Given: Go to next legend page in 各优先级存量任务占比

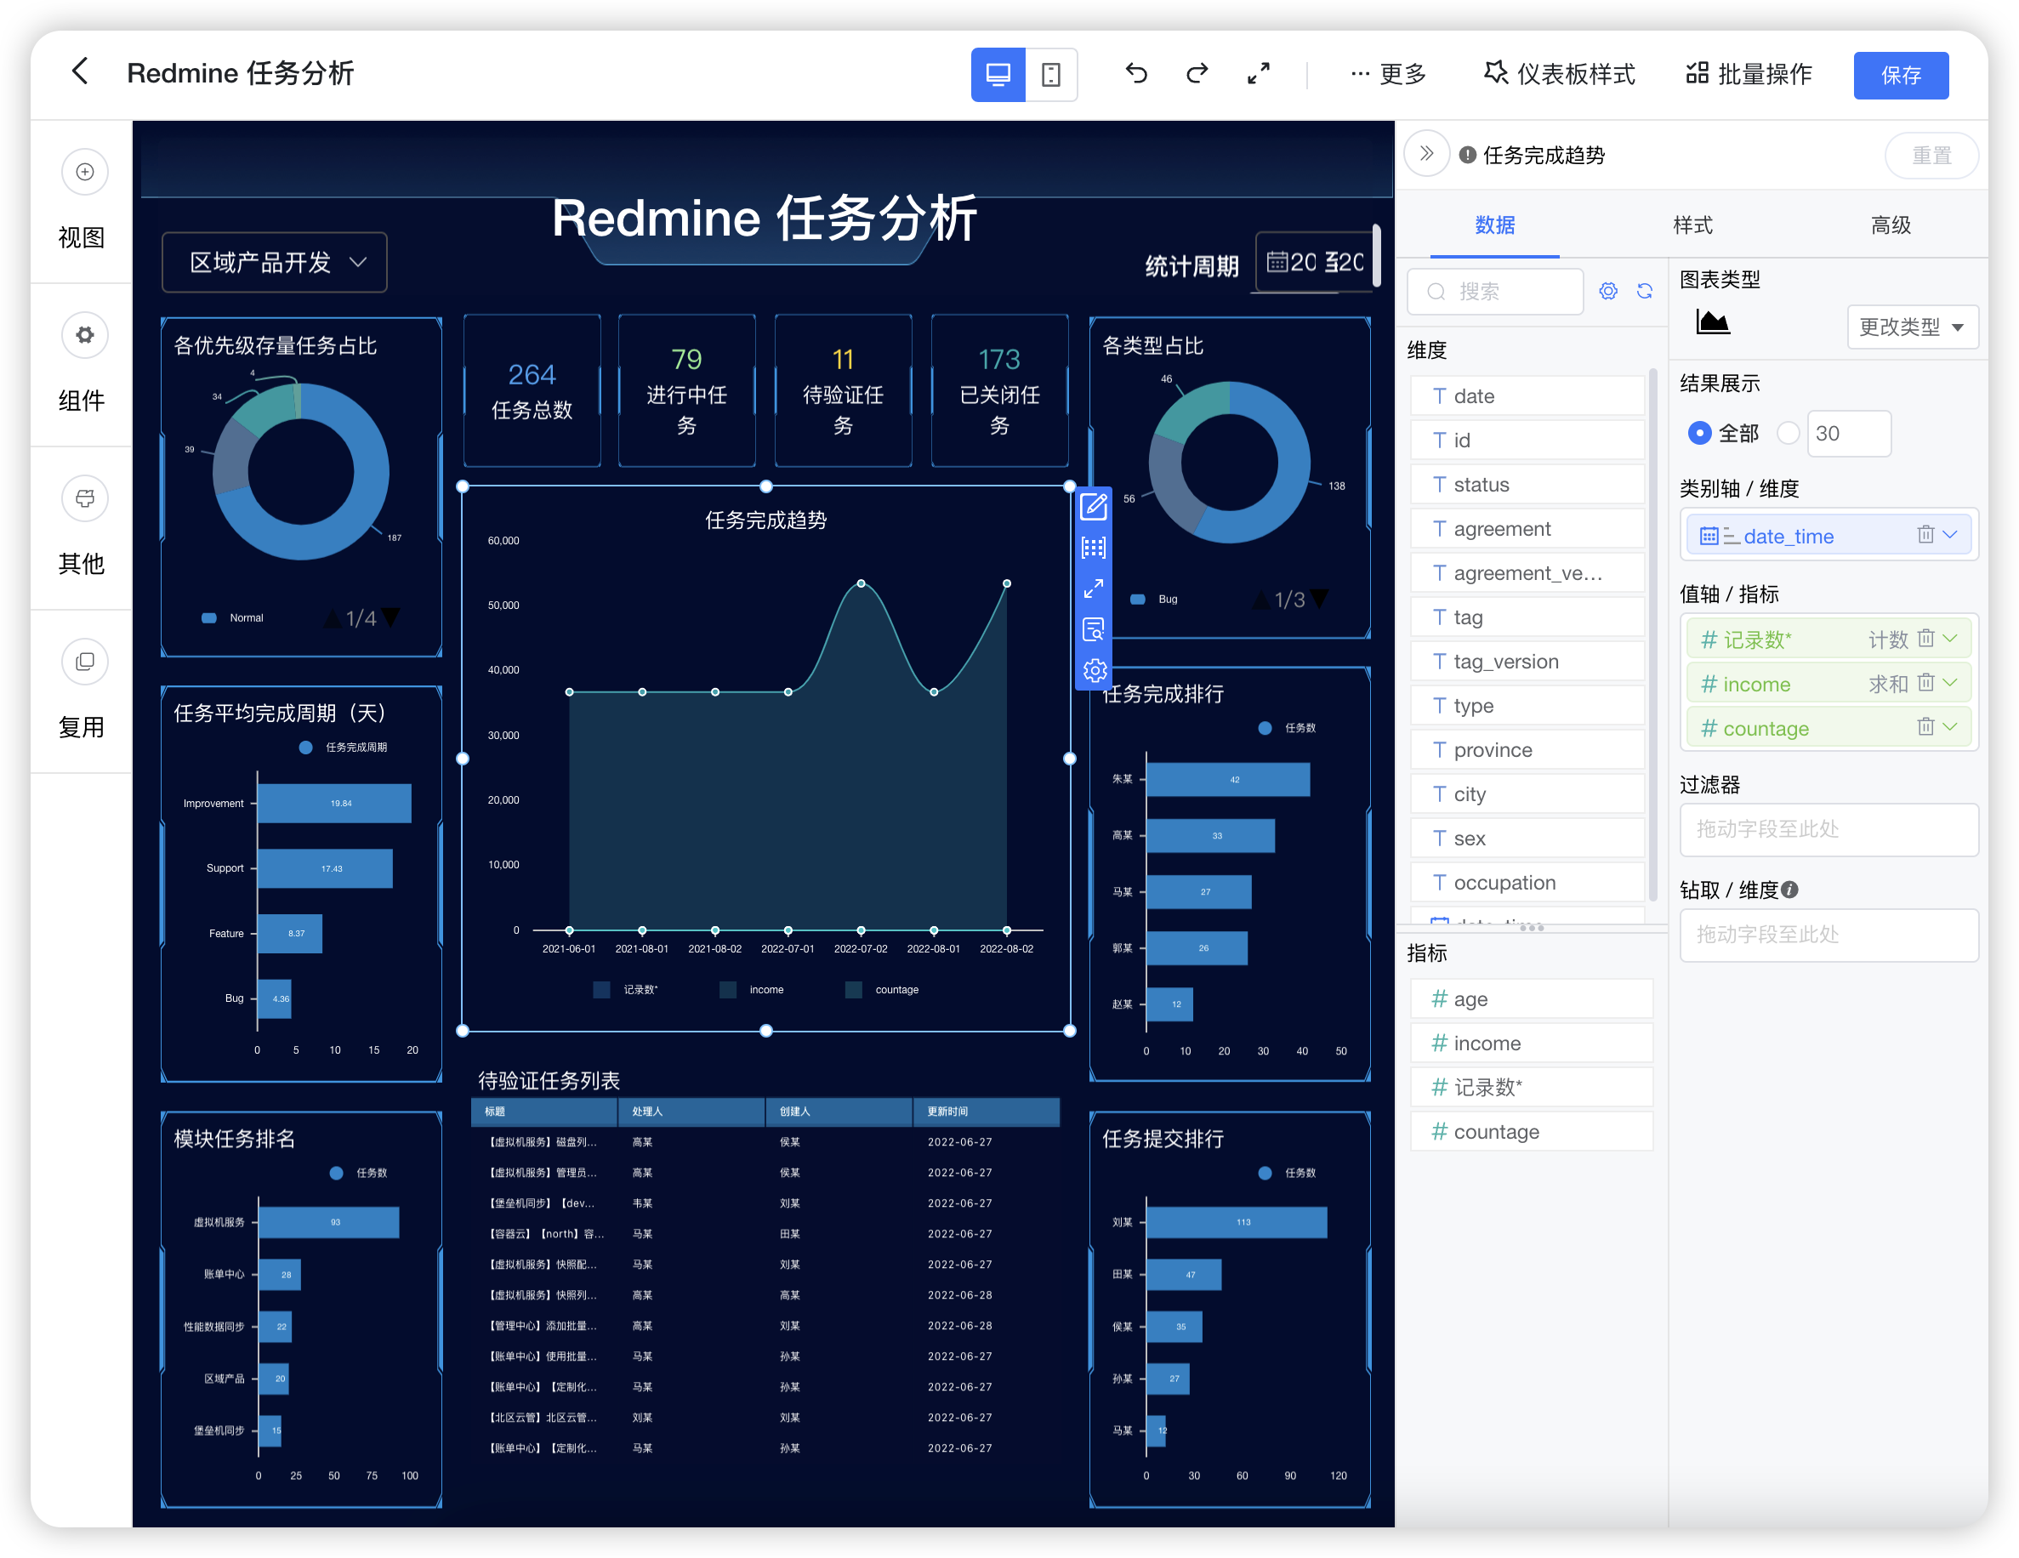Looking at the screenshot, I should point(391,617).
